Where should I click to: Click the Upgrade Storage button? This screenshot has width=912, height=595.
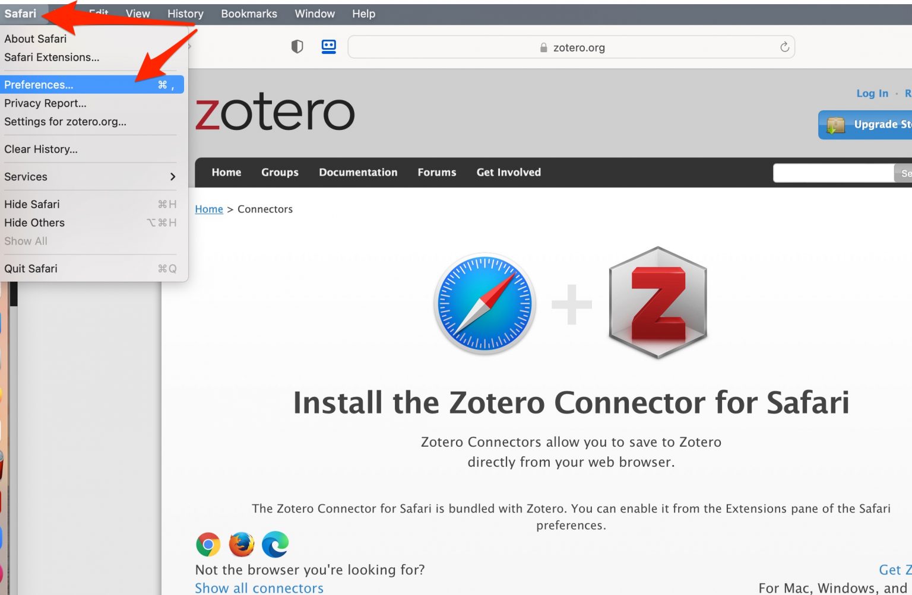click(865, 125)
